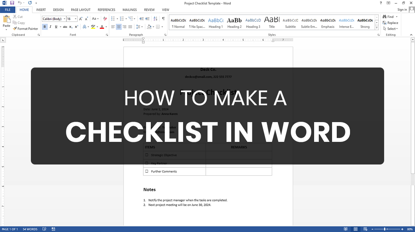415x232 pixels.
Task: Open Ribbon Display Options
Action: (388, 3)
